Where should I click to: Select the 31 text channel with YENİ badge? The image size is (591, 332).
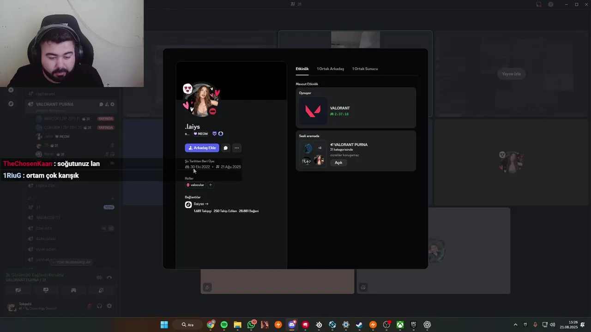coord(70,207)
